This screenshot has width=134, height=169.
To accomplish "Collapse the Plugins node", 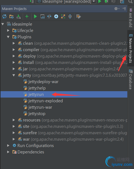I will tap(8, 37).
